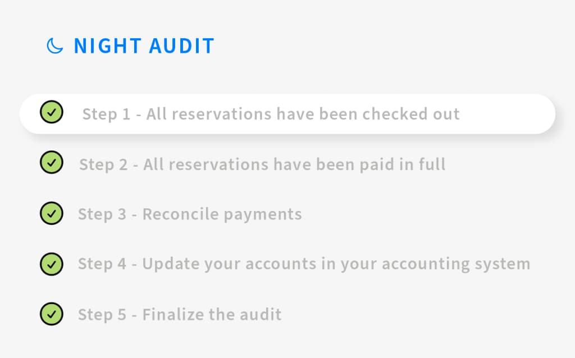Toggle the Step 4 accounting system checkmark

[52, 263]
